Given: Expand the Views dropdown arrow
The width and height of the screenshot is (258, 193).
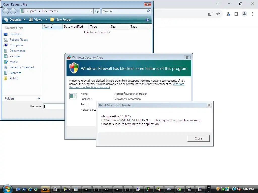Looking at the screenshot, I should 46,20.
